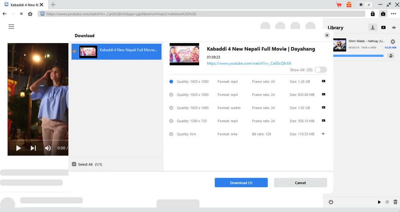Viewport: 400px width, 212px height.
Task: Go to the browser home icon
Action: (30, 14)
